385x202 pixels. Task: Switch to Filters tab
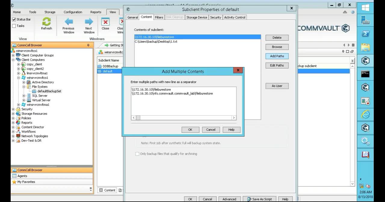tap(159, 17)
